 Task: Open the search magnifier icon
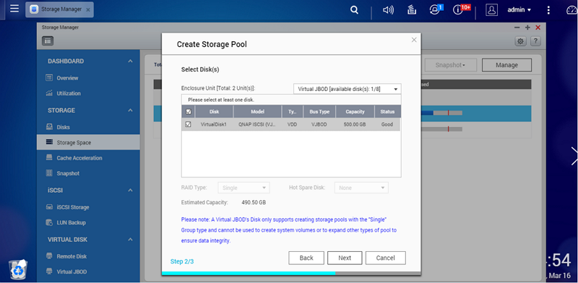click(354, 10)
